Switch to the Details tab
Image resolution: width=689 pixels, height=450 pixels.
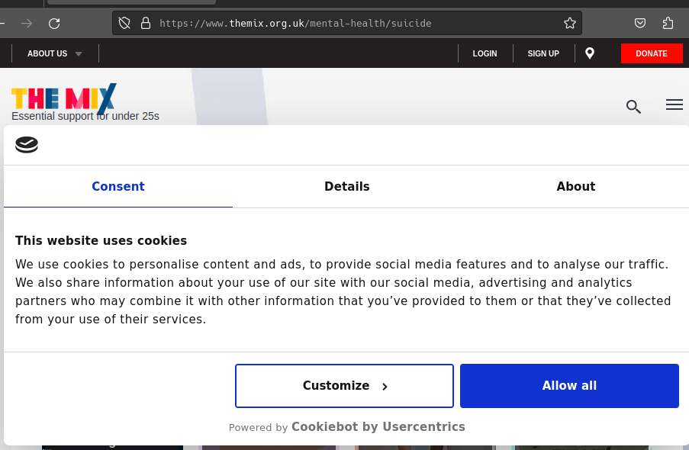click(346, 186)
